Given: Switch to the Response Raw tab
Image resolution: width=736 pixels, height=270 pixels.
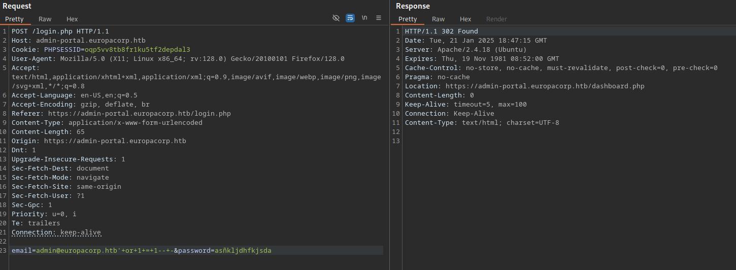Looking at the screenshot, I should pyautogui.click(x=439, y=19).
